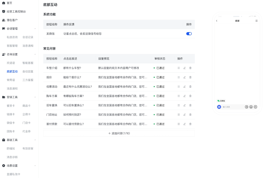Image resolution: width=266 pixels, height=178 pixels.
Task: Toggle off the 发微信 switch
Action: (x=189, y=34)
